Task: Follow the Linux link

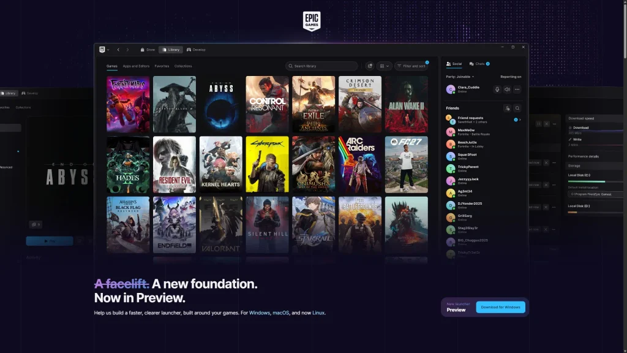Action: tap(318, 313)
